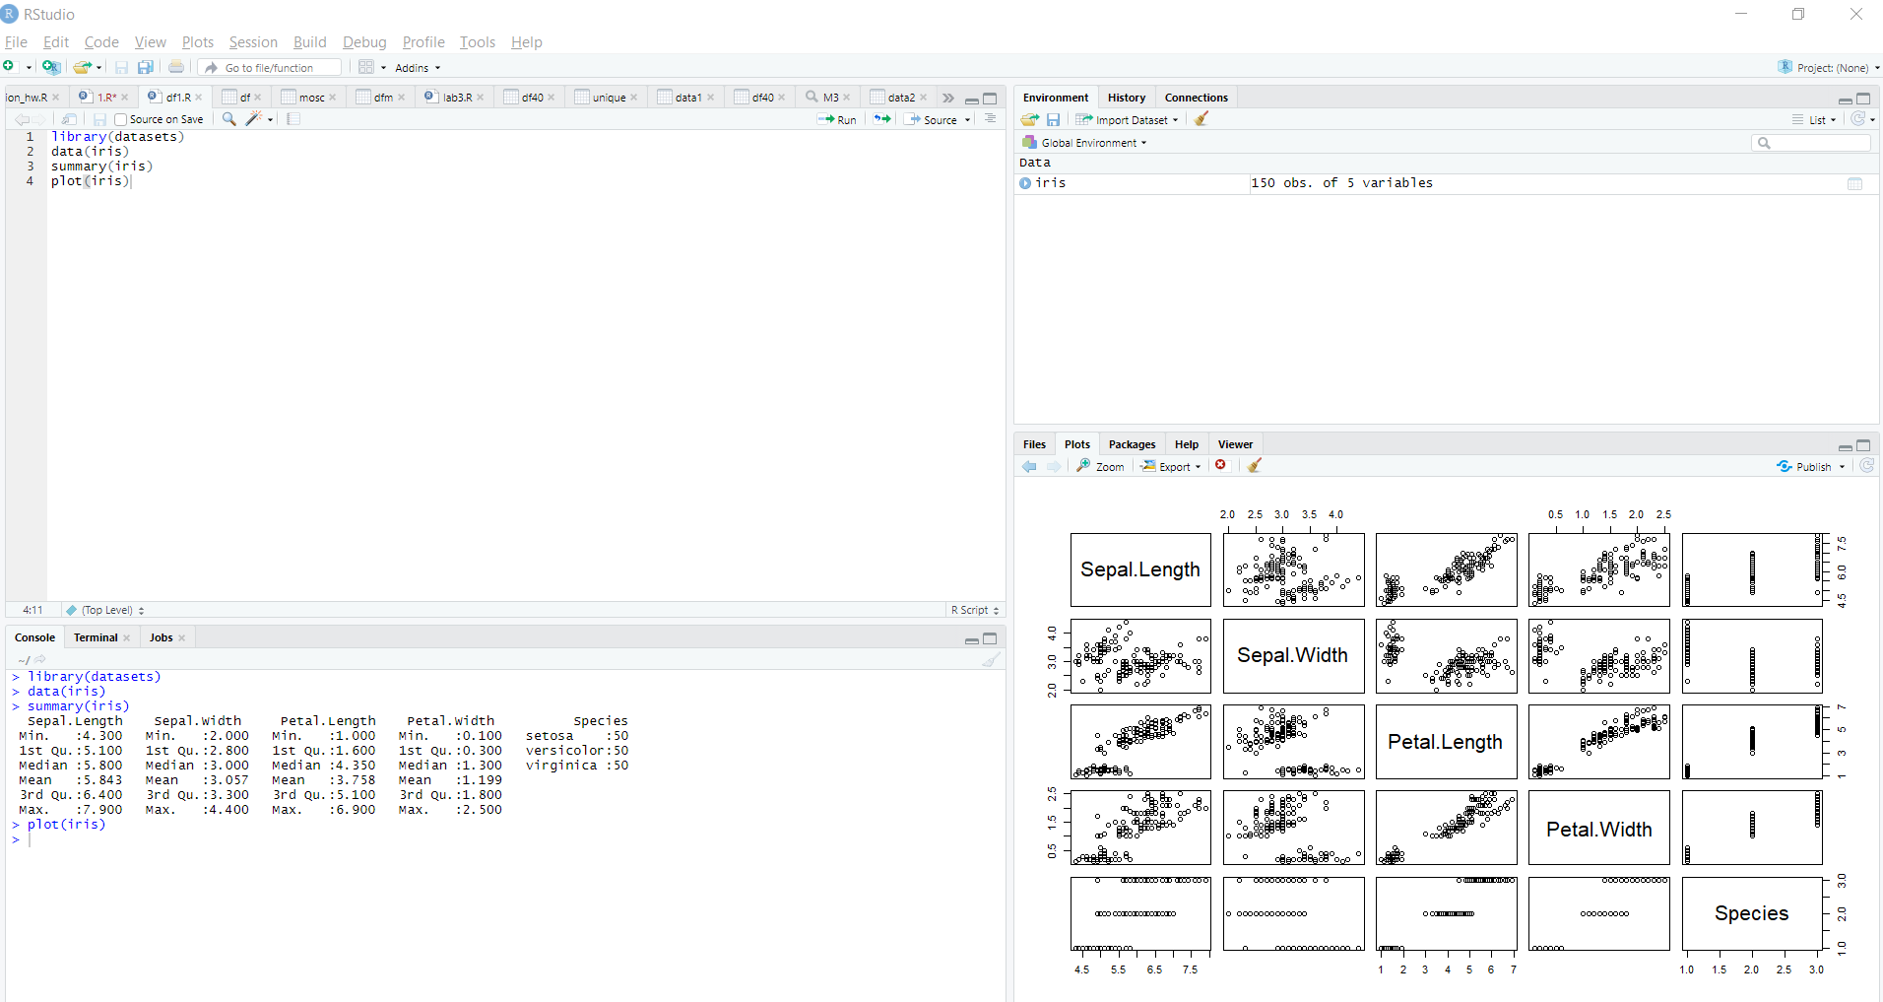The image size is (1883, 1002).
Task: Remove the current plot with the red X icon
Action: tap(1221, 465)
